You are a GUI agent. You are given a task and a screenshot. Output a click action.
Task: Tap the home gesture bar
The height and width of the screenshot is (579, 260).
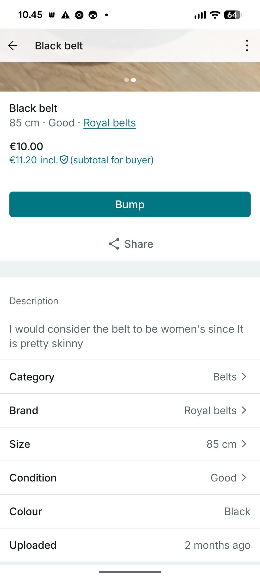click(130, 572)
